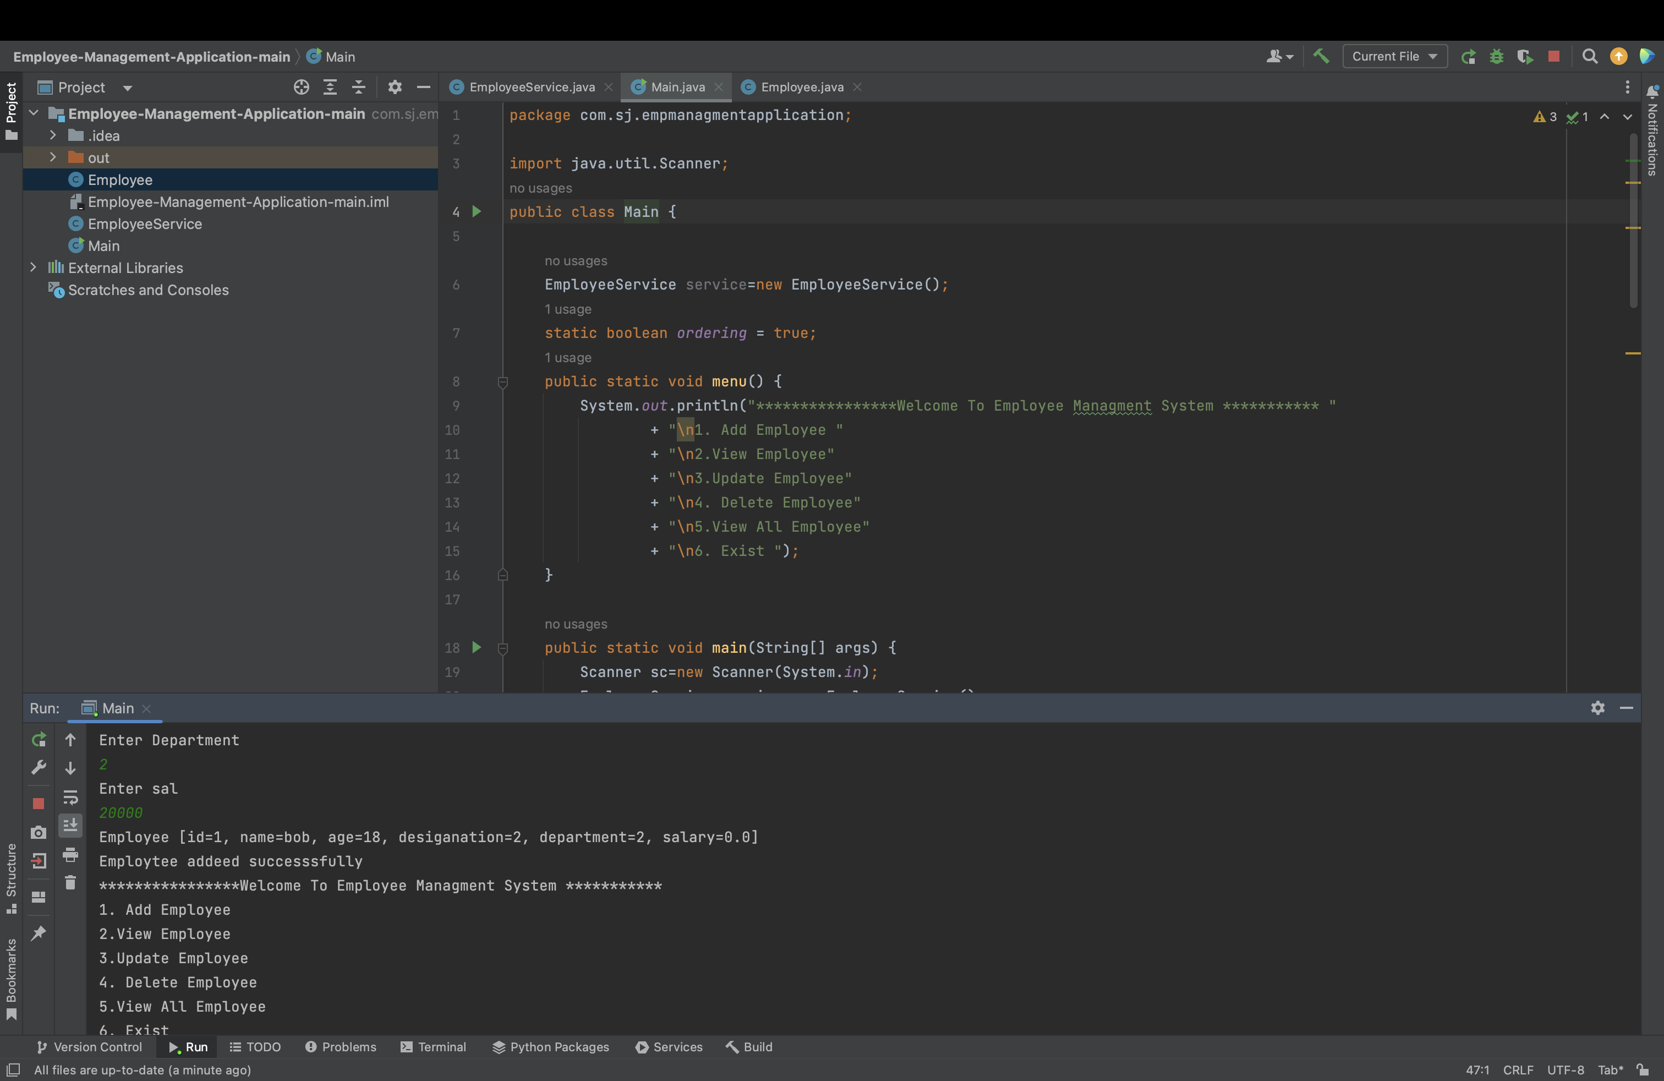1664x1081 pixels.
Task: Expand the External Libraries node
Action: pos(33,268)
